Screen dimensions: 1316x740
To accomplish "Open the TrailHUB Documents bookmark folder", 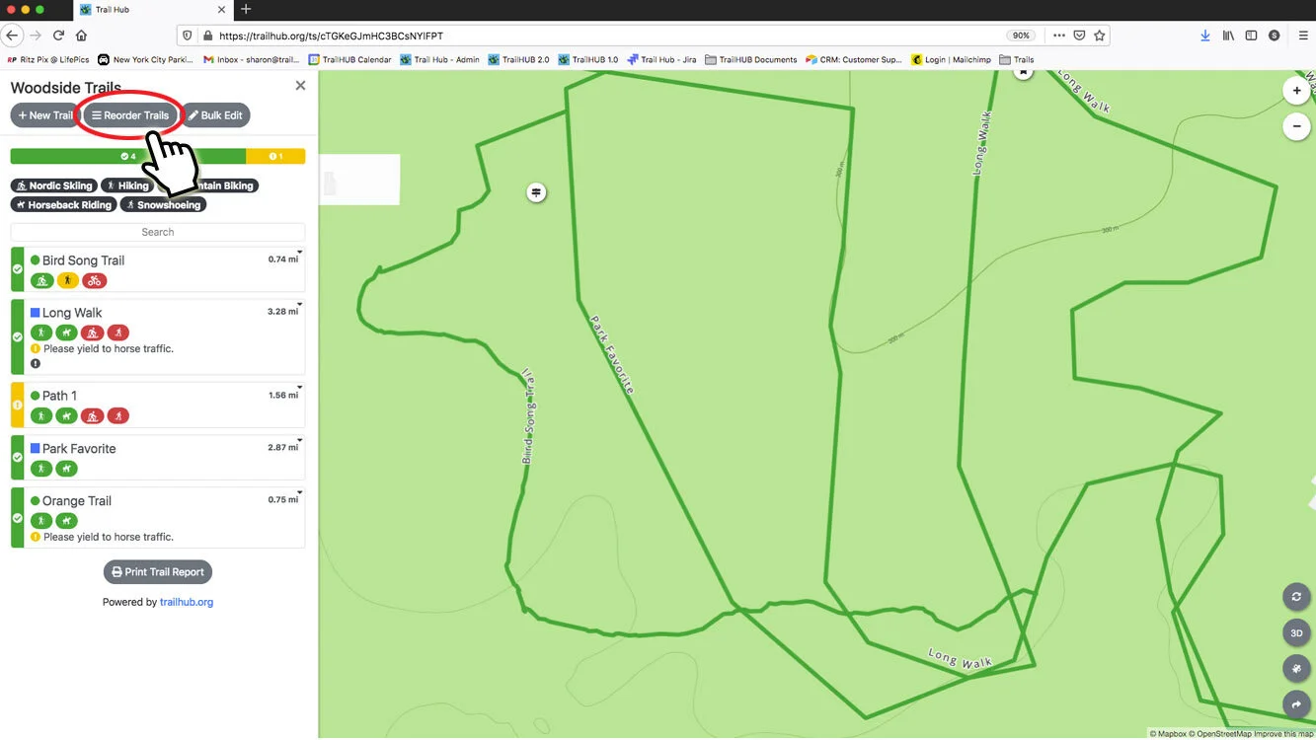I will [x=750, y=59].
